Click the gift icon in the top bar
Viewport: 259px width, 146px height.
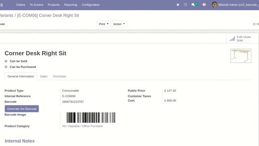[x=204, y=4]
